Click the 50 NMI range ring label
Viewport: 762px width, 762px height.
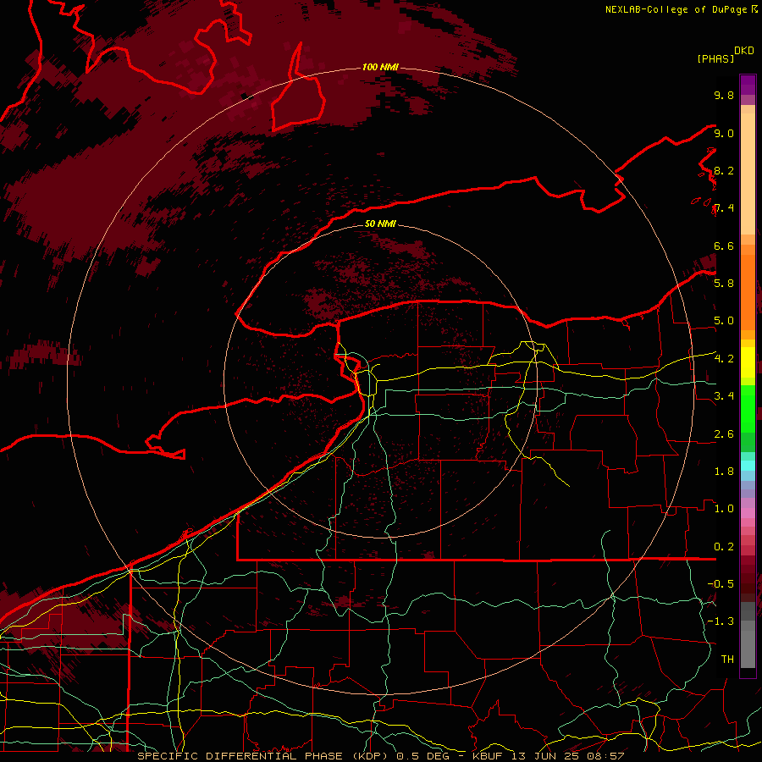click(380, 224)
